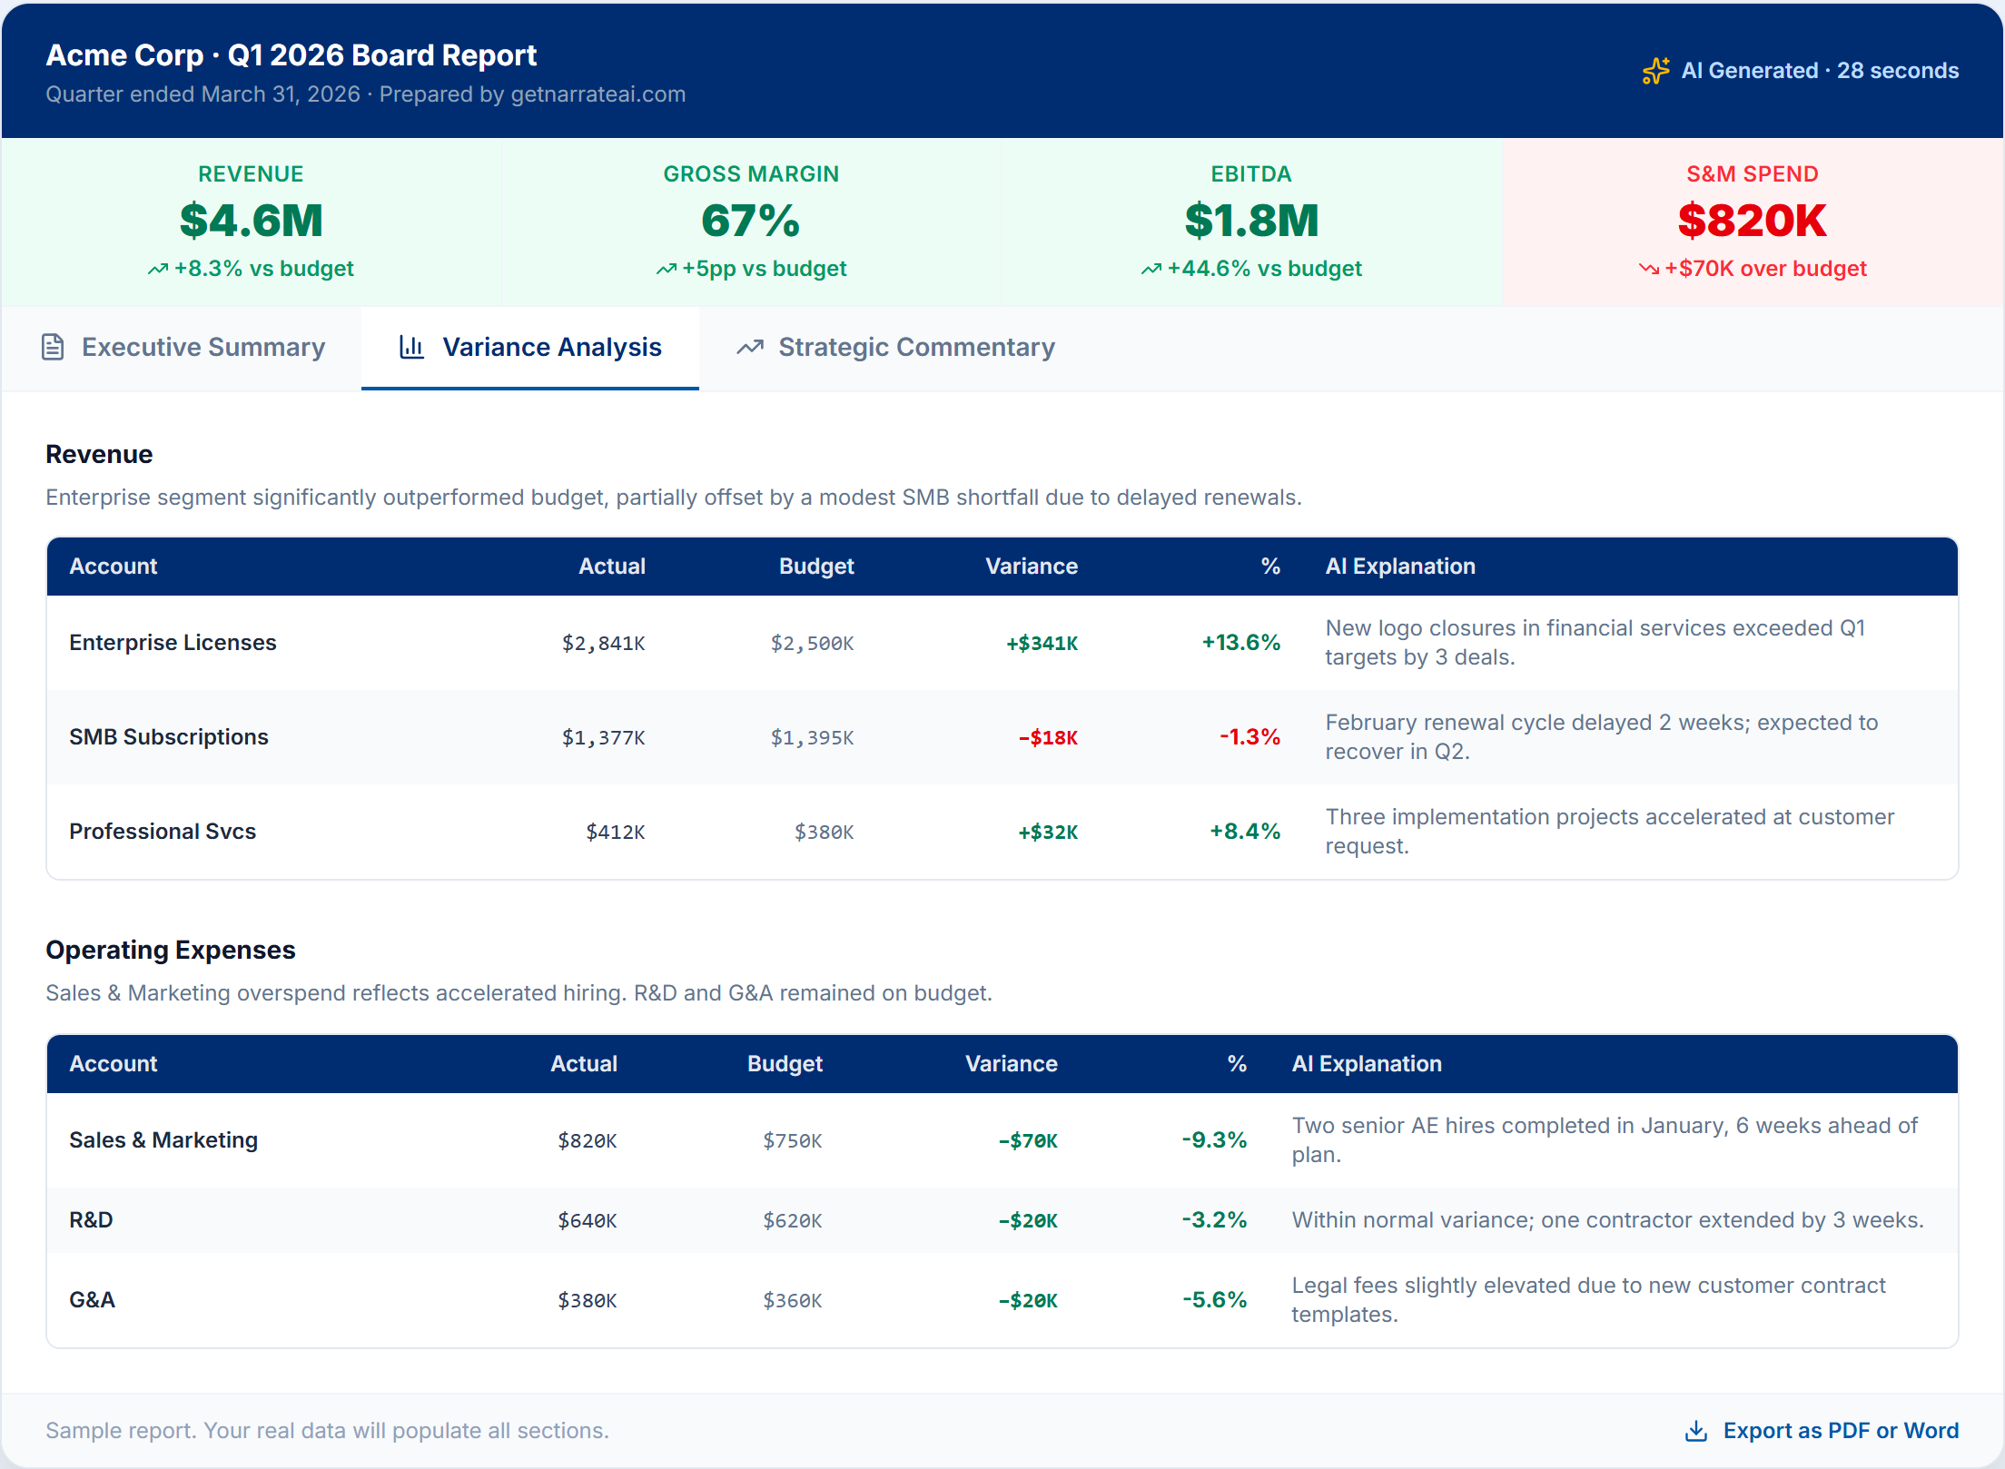Click % header in Operating Expenses table

pos(1237,1064)
